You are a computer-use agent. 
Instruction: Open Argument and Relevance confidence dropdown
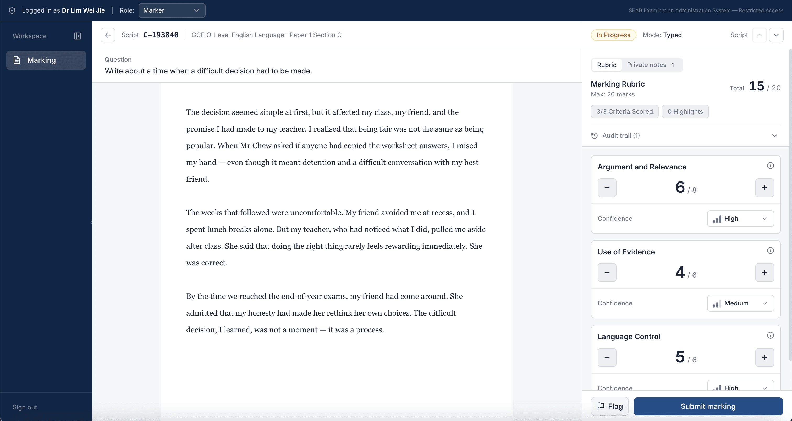740,219
